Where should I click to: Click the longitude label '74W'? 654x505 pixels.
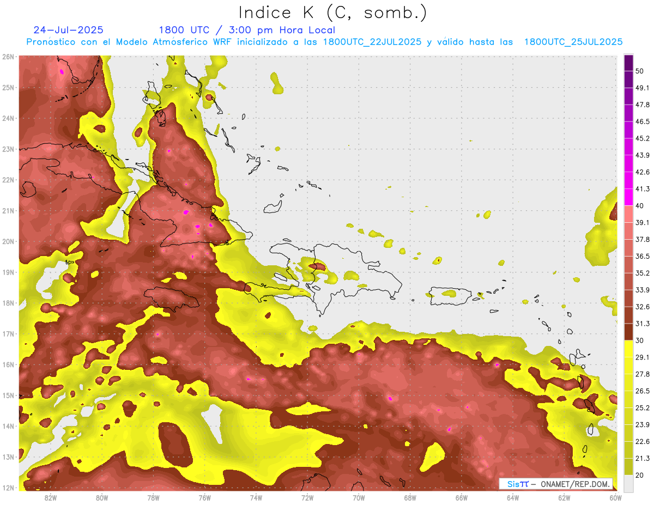256,497
